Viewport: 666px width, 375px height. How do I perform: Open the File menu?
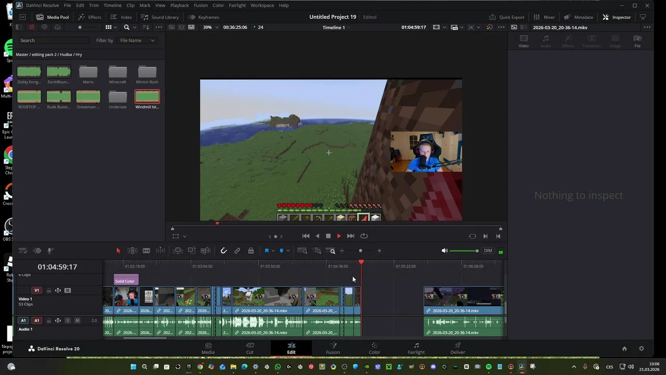[67, 5]
